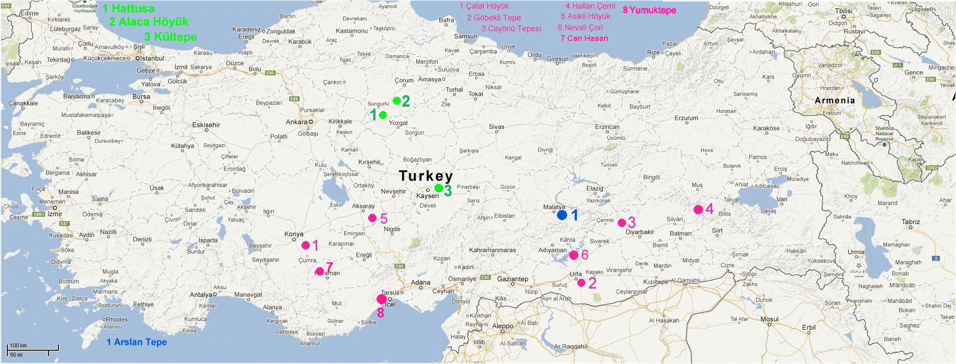
Task: Click the Diyarbakır city label
Action: (x=640, y=232)
